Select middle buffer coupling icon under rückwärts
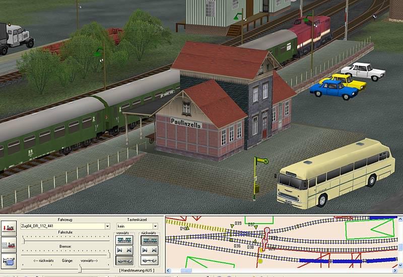 coord(149,250)
